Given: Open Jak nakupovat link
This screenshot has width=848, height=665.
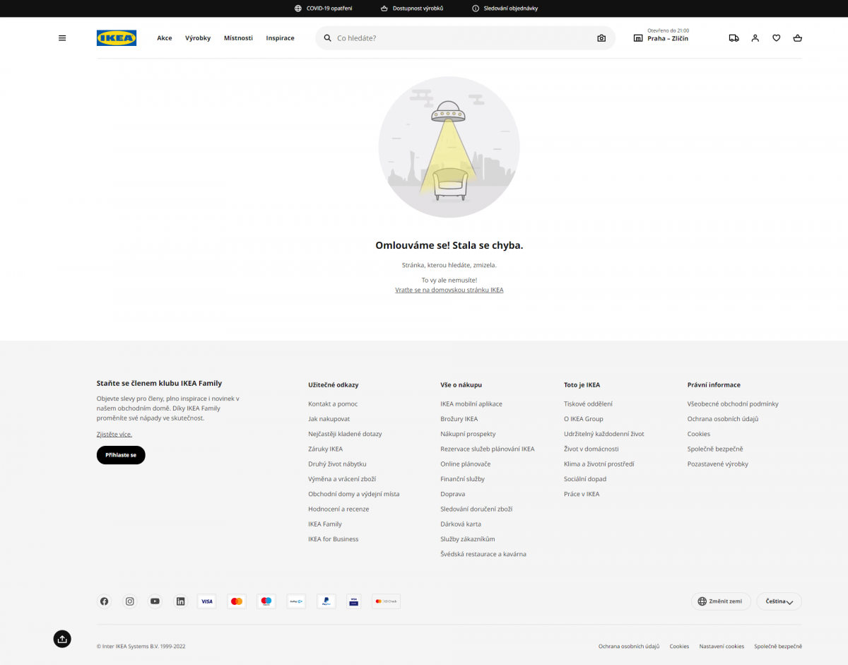Looking at the screenshot, I should point(329,419).
